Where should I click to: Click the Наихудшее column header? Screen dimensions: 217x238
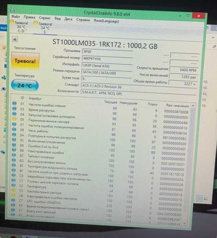point(128,103)
